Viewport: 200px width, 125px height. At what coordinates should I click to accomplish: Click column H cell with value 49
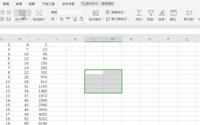(x=20, y=114)
